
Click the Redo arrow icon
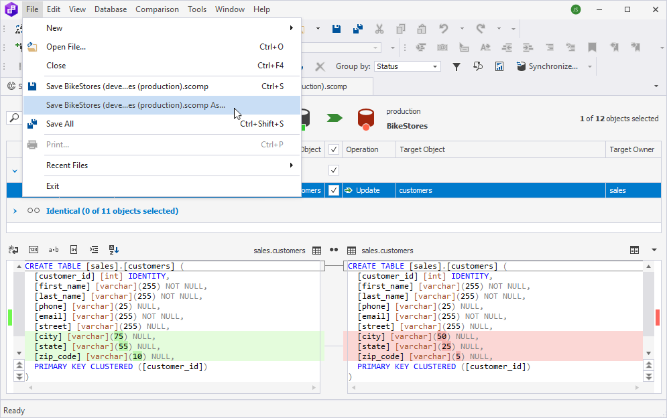(481, 29)
